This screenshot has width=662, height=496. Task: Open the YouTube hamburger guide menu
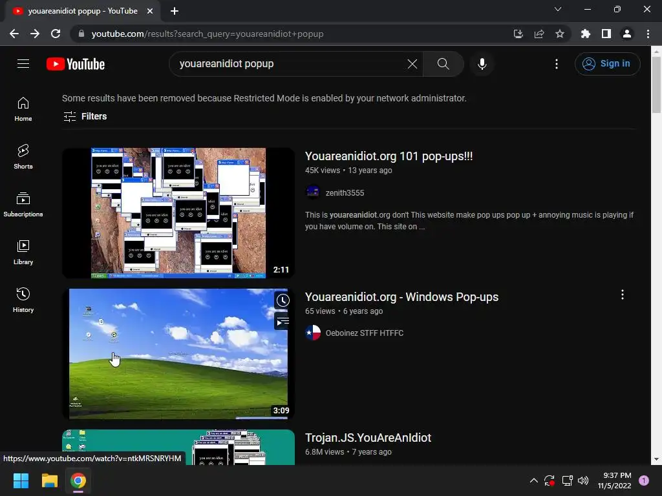coord(23,64)
